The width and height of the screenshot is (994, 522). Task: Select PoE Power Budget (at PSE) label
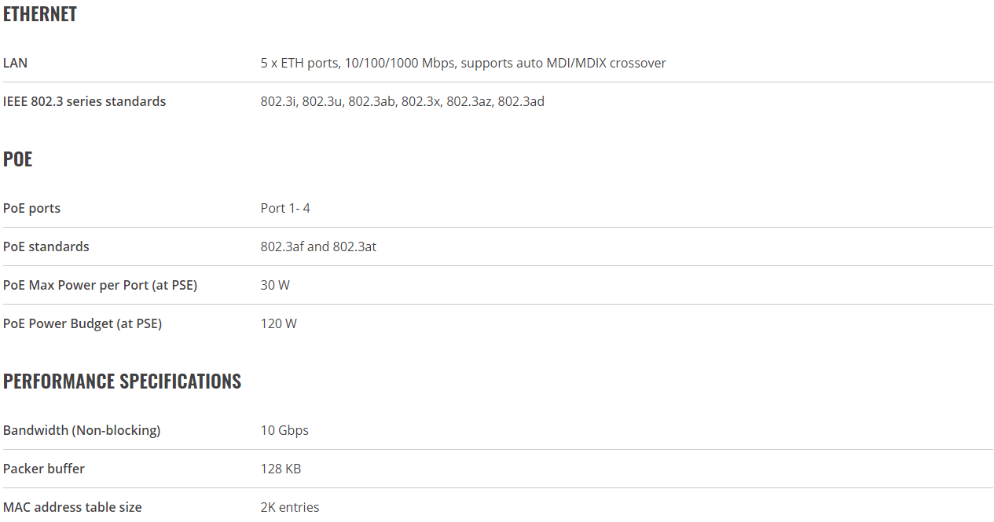coord(83,323)
